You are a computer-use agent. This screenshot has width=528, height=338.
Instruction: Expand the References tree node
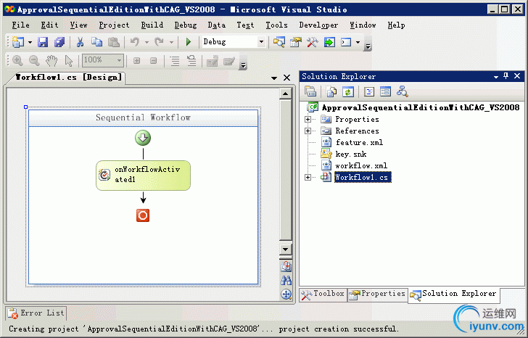[308, 131]
